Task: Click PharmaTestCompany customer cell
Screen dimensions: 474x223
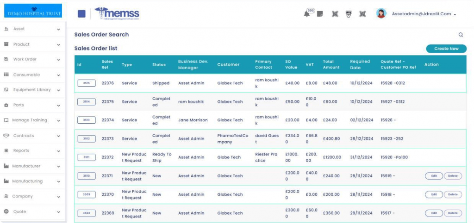Action: point(233,139)
